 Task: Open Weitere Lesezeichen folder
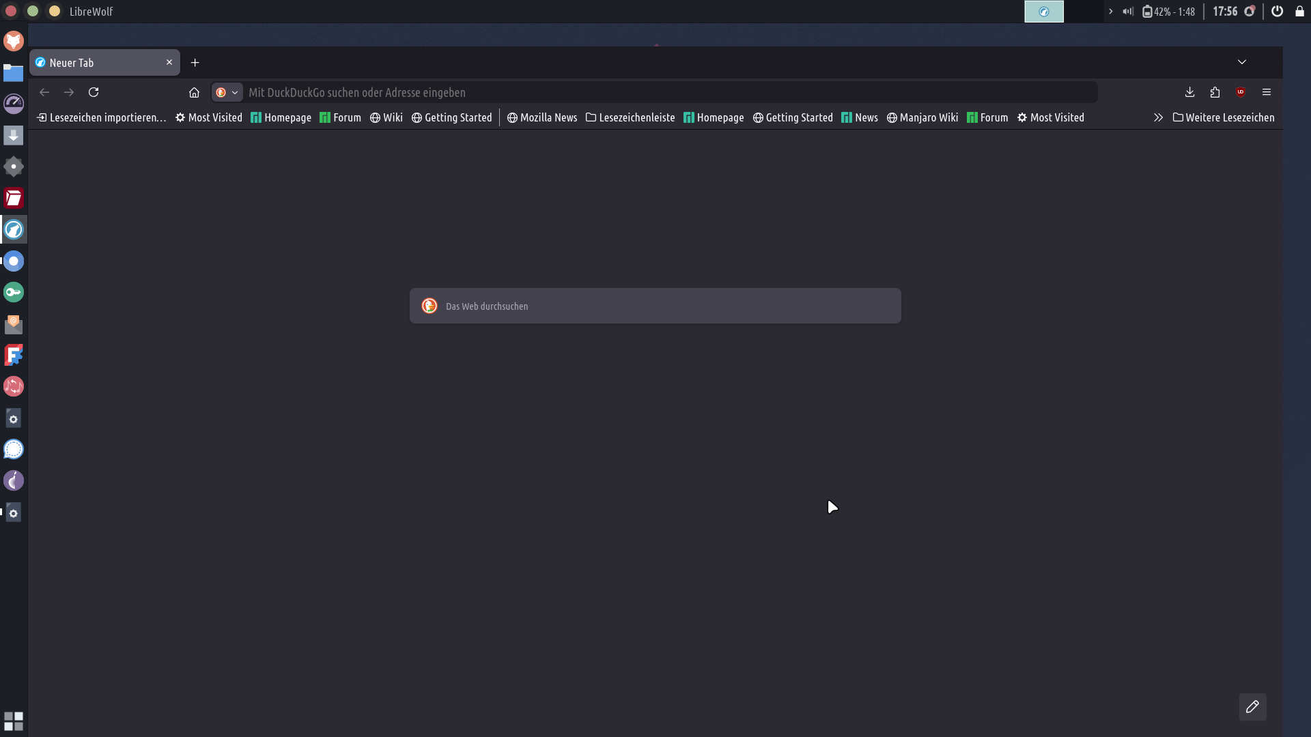[x=1224, y=117]
